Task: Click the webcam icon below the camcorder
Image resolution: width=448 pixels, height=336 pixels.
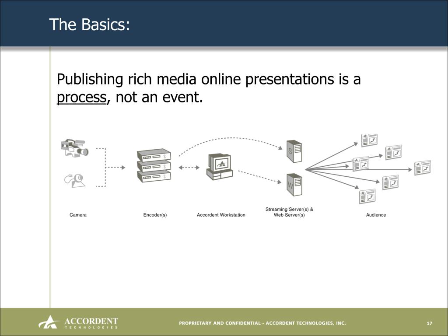Action: pyautogui.click(x=74, y=181)
